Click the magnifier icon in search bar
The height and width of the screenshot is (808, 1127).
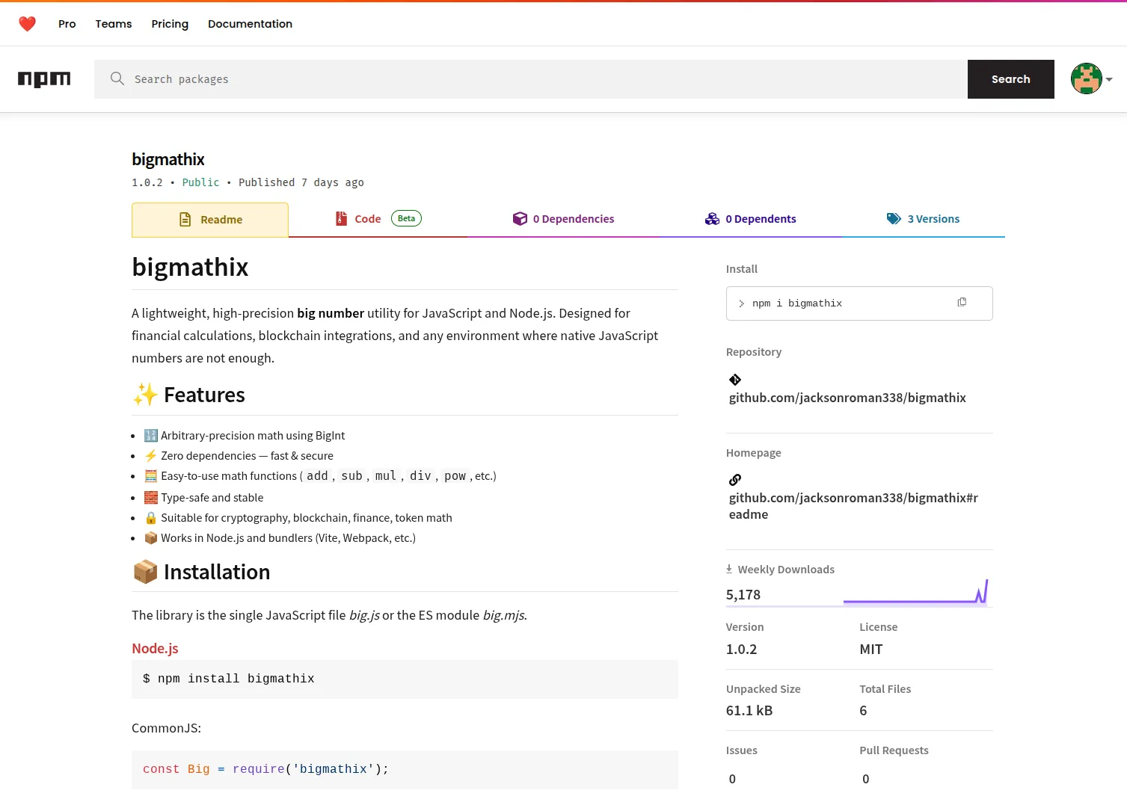(x=117, y=78)
